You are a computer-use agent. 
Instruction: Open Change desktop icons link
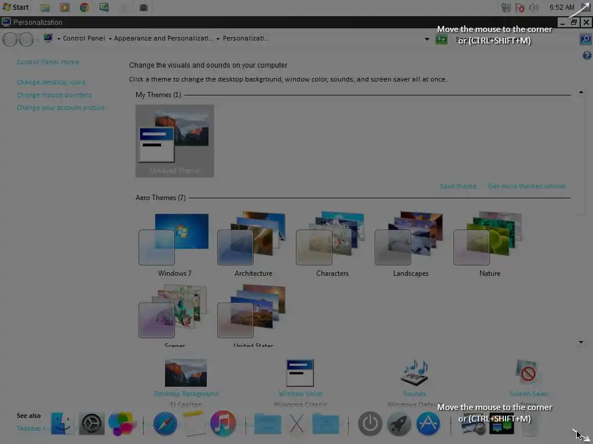tap(51, 82)
